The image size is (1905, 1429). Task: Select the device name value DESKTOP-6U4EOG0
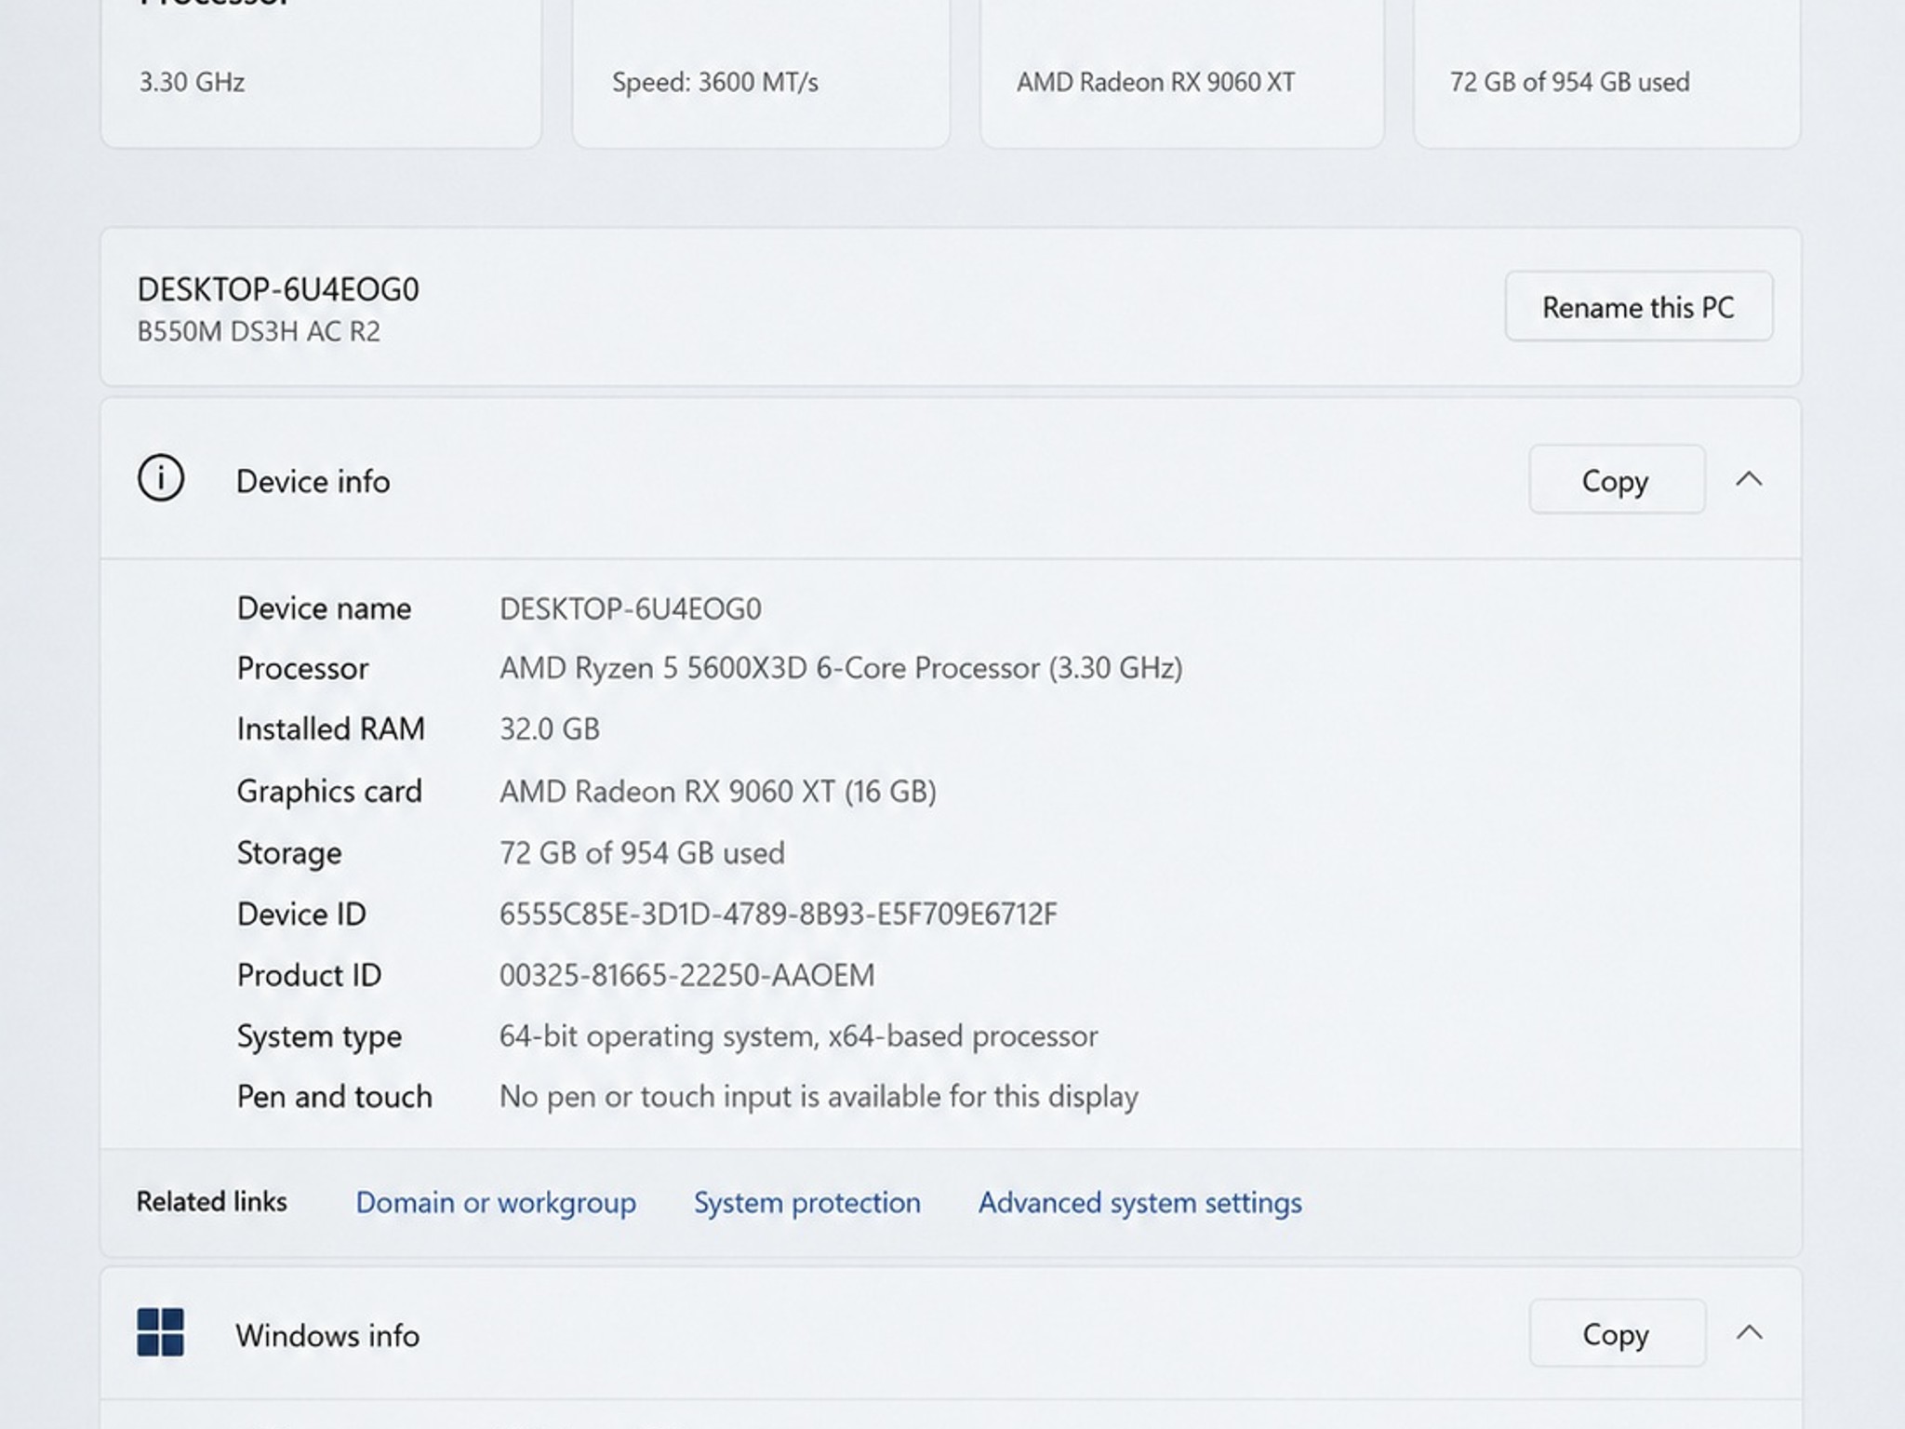click(631, 608)
